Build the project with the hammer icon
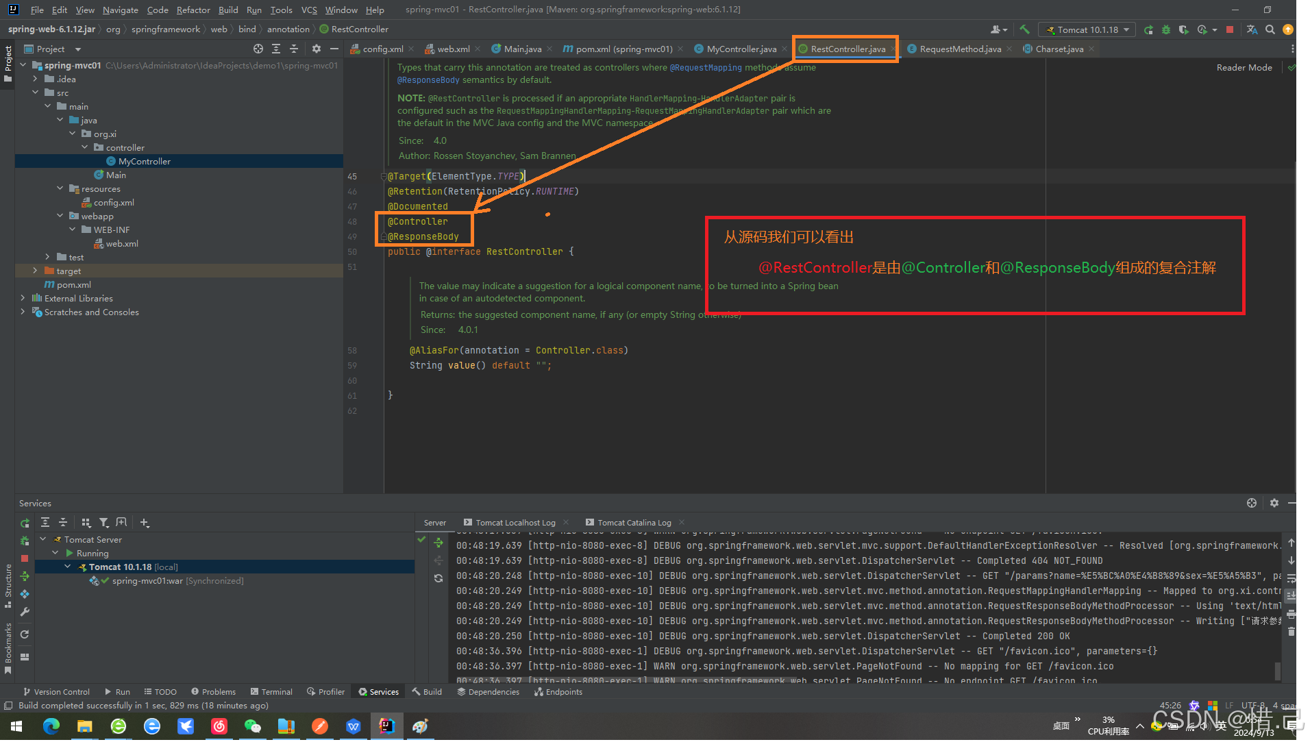The image size is (1310, 742). [1024, 29]
